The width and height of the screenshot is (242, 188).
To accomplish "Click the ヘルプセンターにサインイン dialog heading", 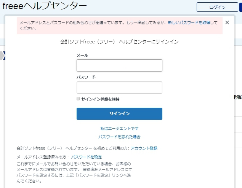I will [119, 41].
